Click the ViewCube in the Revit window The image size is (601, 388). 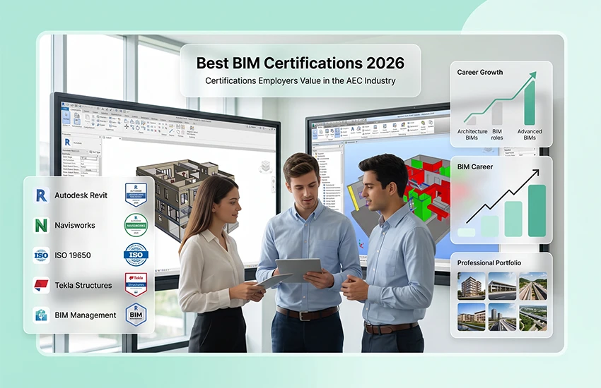click(x=265, y=167)
